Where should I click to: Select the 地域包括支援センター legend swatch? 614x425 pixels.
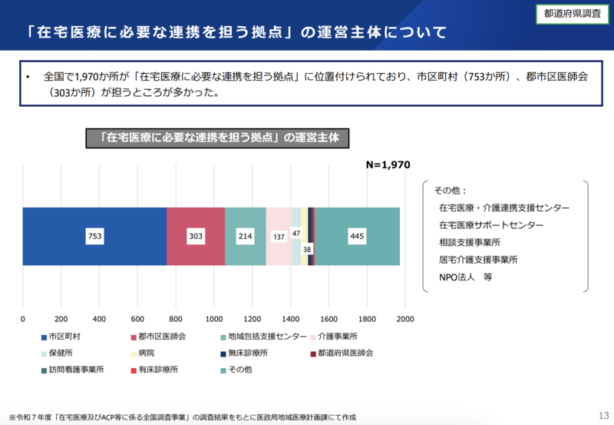click(x=223, y=337)
